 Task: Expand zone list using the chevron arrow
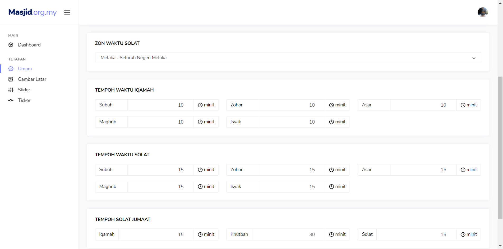(x=474, y=58)
